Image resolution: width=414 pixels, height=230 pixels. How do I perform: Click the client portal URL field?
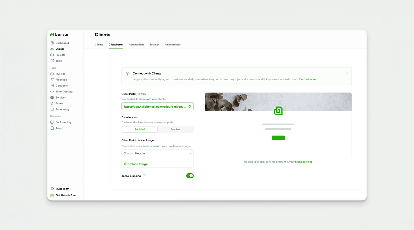coord(158,106)
